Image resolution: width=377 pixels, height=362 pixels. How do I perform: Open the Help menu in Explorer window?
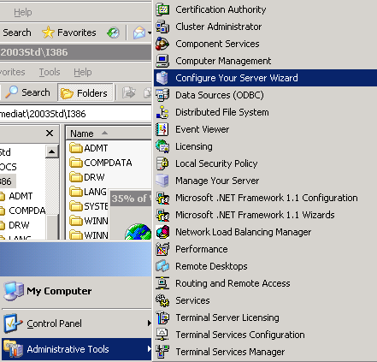click(x=83, y=72)
